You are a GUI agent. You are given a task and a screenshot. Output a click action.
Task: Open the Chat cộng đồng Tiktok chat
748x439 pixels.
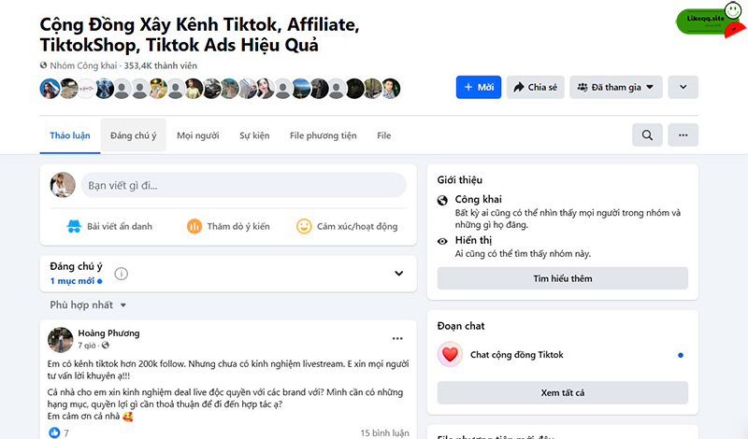tap(563, 355)
